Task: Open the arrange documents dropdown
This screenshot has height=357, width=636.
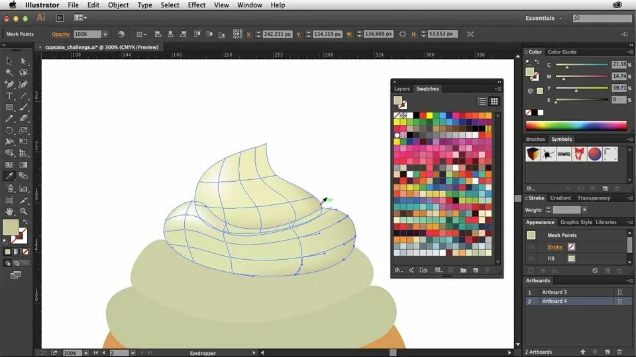Action: 80,18
